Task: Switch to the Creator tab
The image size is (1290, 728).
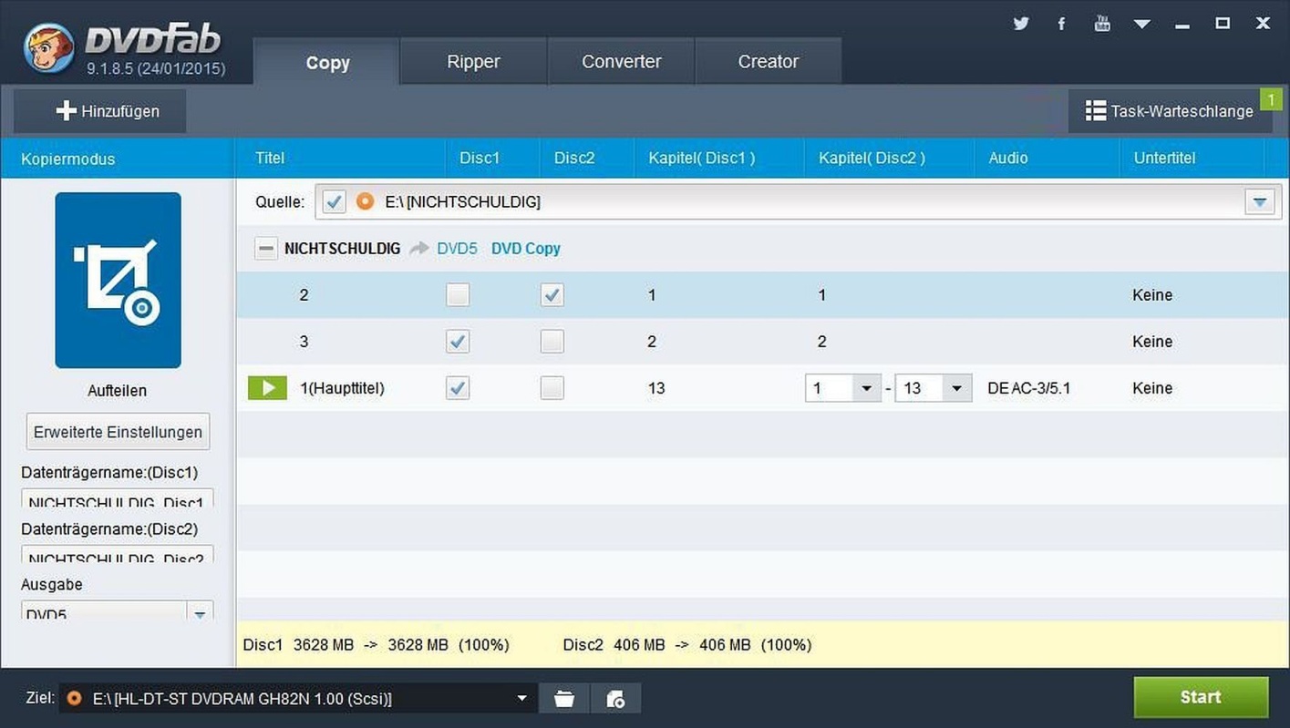Action: click(x=768, y=61)
